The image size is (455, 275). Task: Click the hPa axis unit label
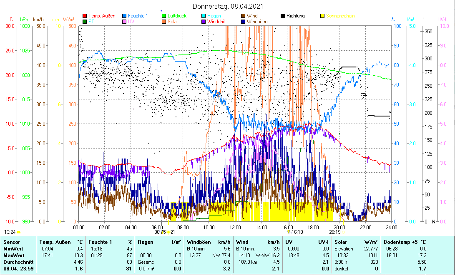[x=24, y=20]
